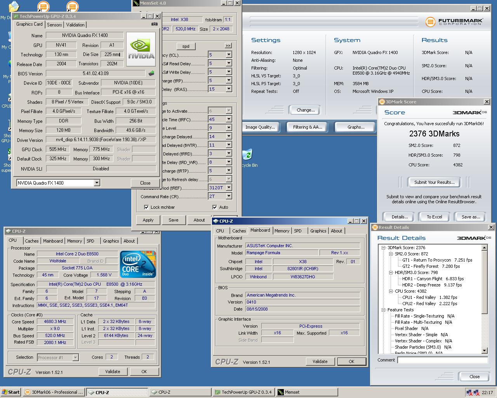The width and height of the screenshot is (497, 398).
Task: Click the spd button in MemSet
Action: pos(186,46)
